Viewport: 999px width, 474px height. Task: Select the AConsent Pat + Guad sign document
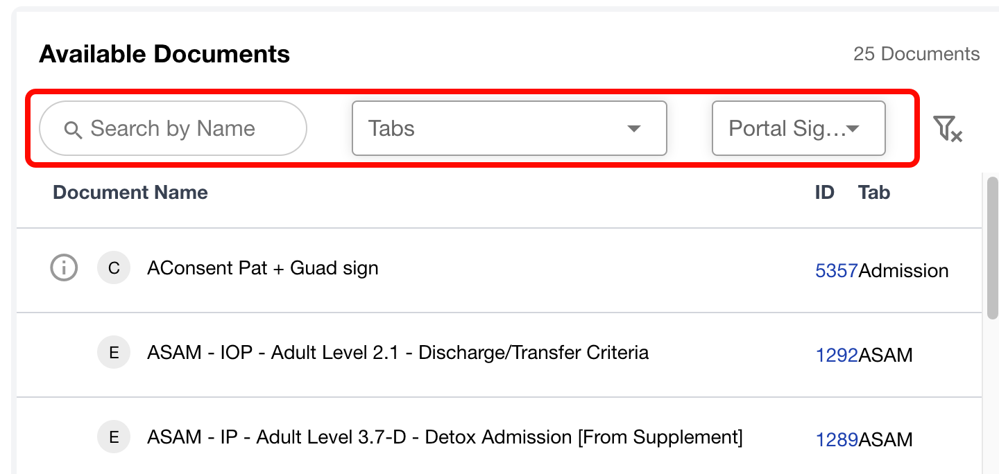coord(262,268)
